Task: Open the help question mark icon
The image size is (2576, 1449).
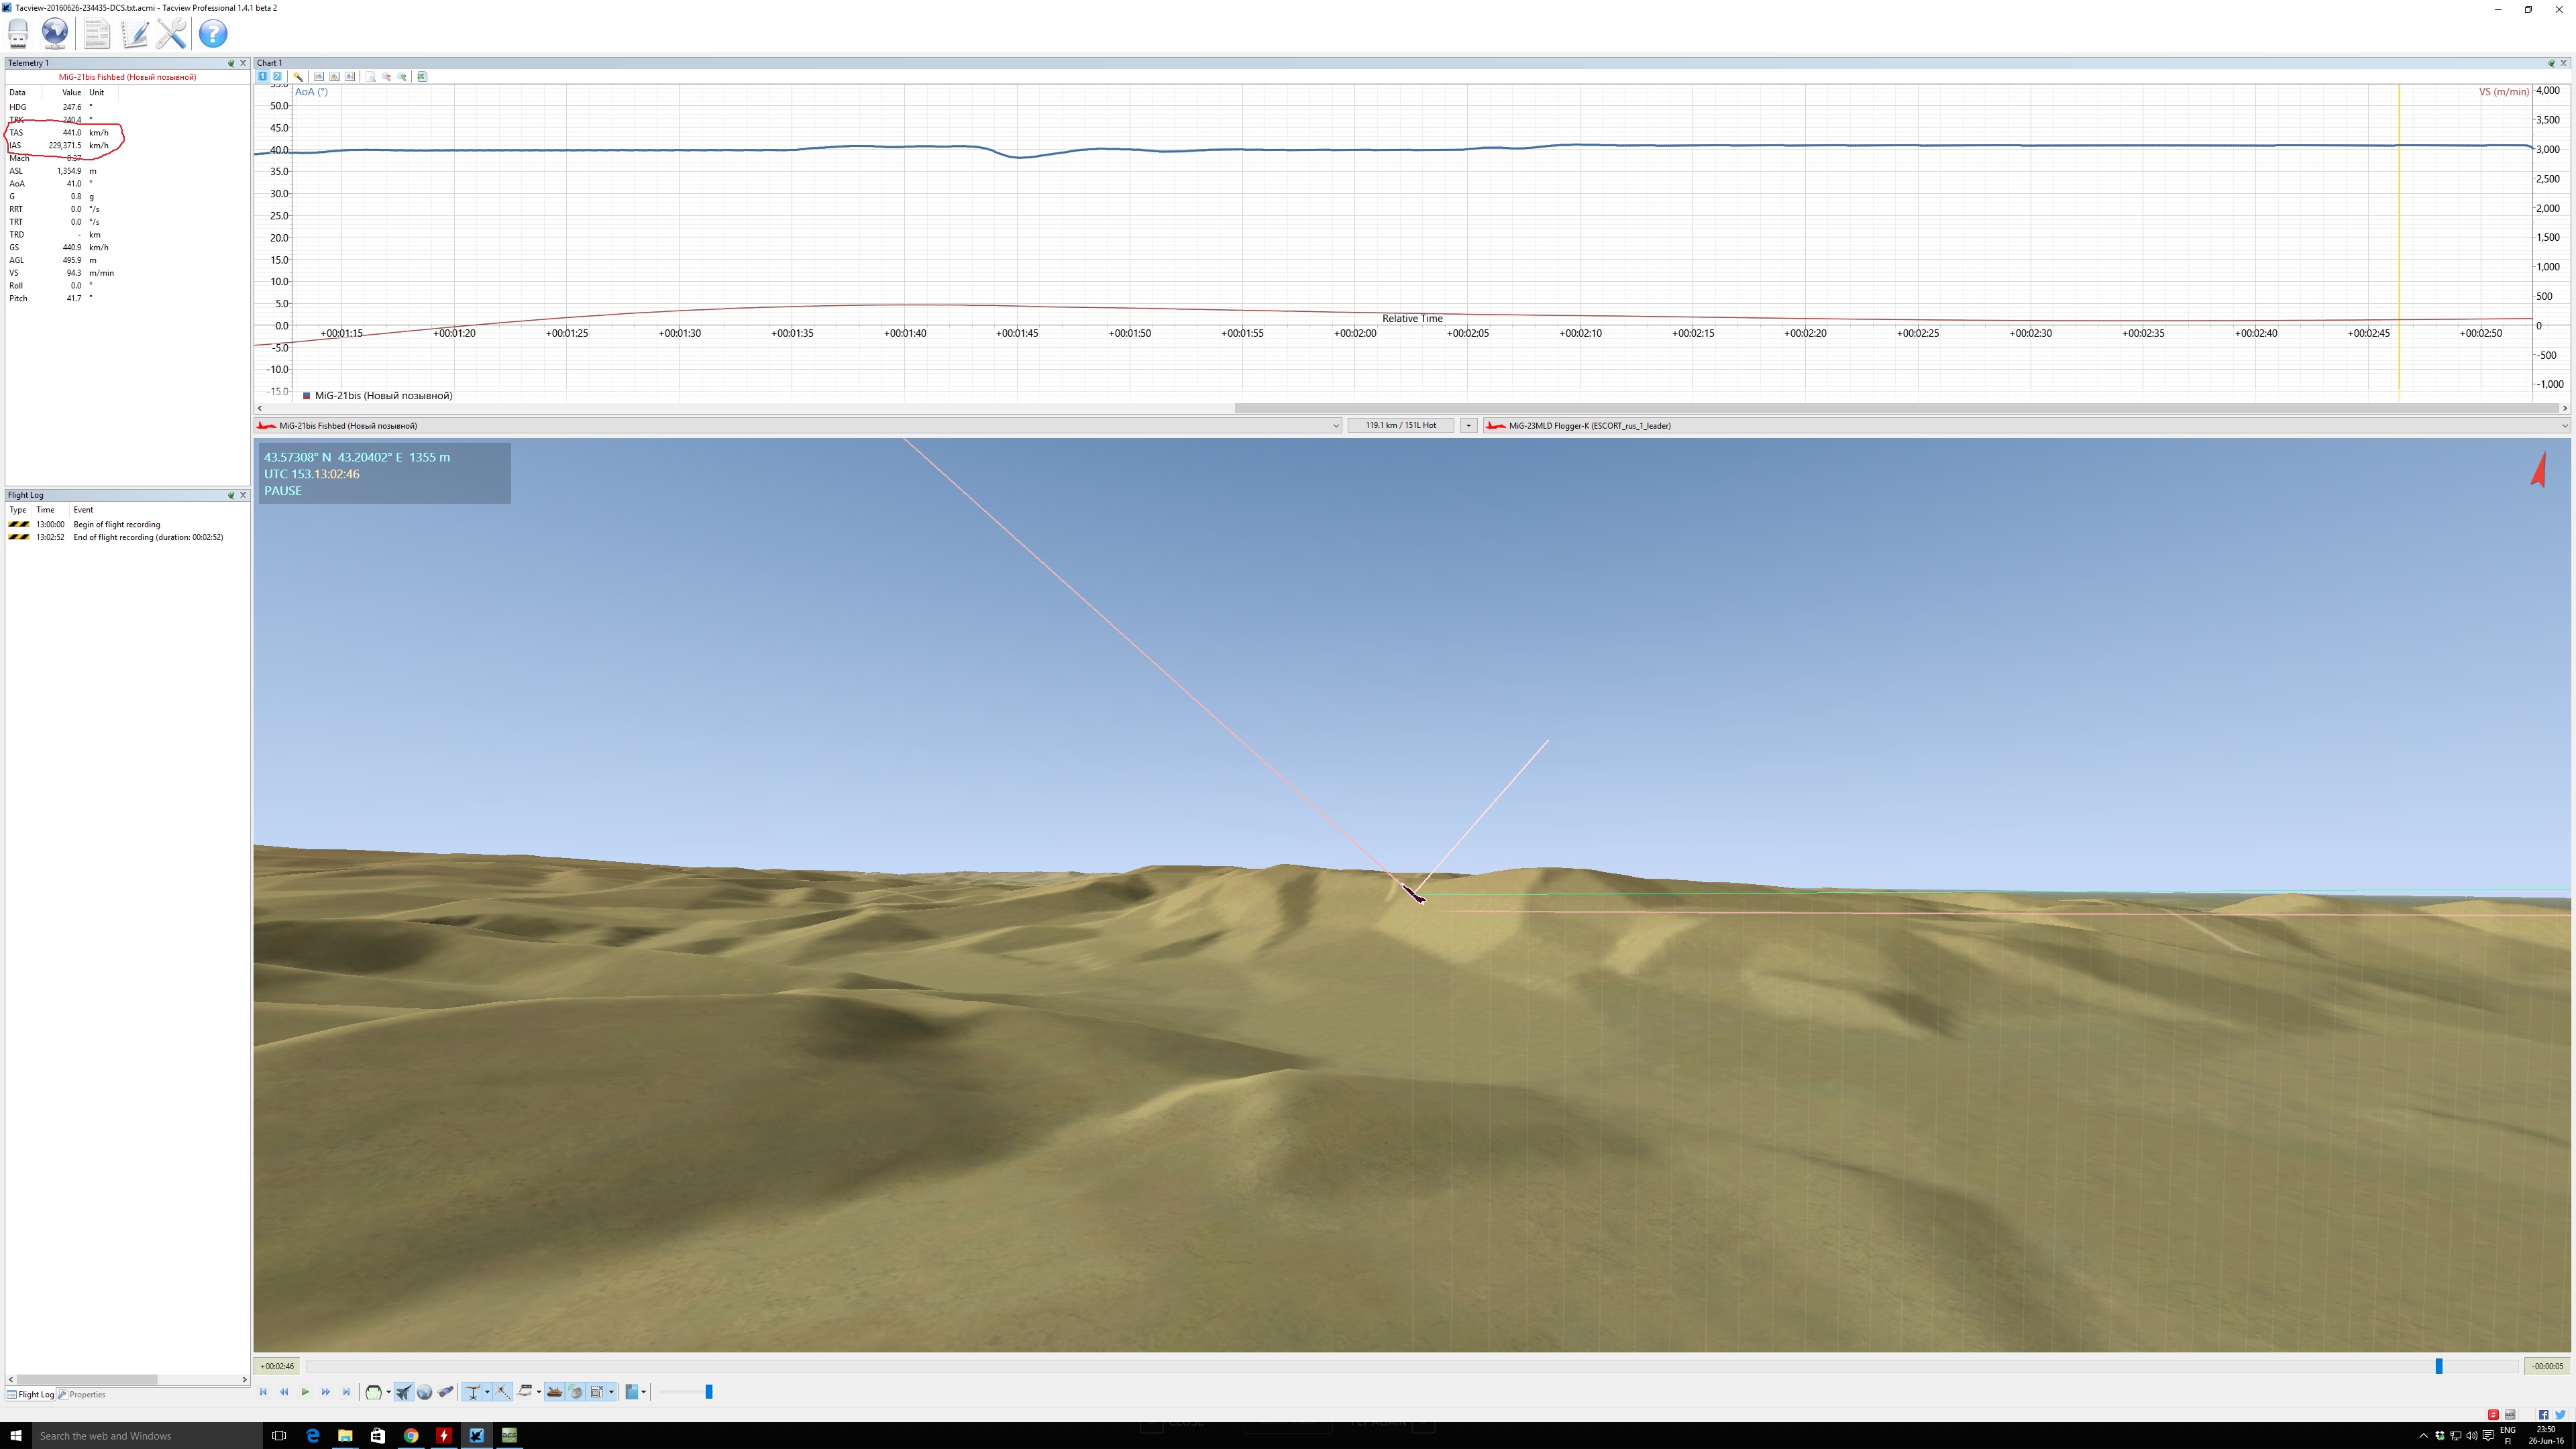Action: [212, 33]
